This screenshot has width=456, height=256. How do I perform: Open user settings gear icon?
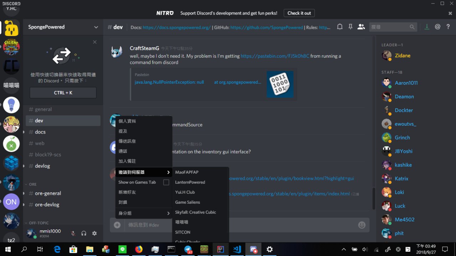(x=94, y=234)
